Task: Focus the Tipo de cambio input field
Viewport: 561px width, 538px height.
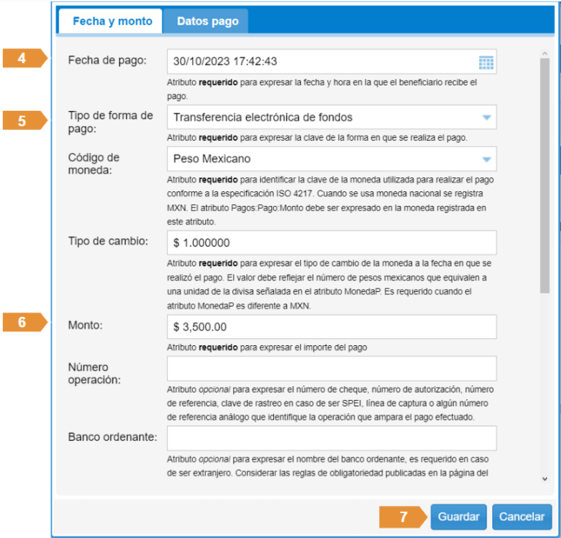Action: click(332, 243)
